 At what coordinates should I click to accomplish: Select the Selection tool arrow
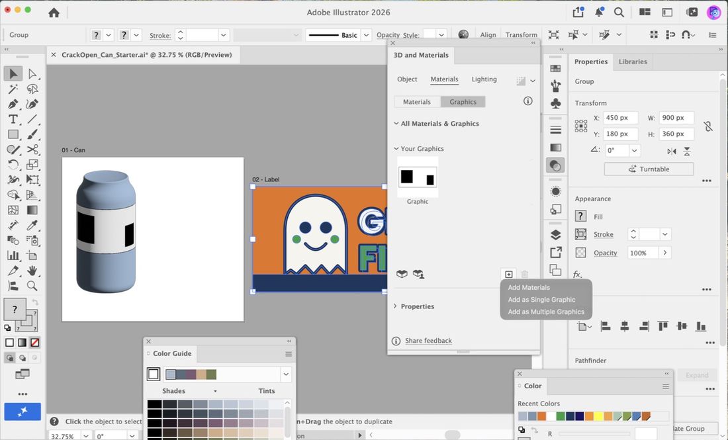tap(13, 73)
